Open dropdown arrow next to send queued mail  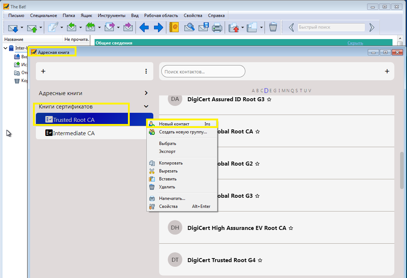[x=41, y=27]
